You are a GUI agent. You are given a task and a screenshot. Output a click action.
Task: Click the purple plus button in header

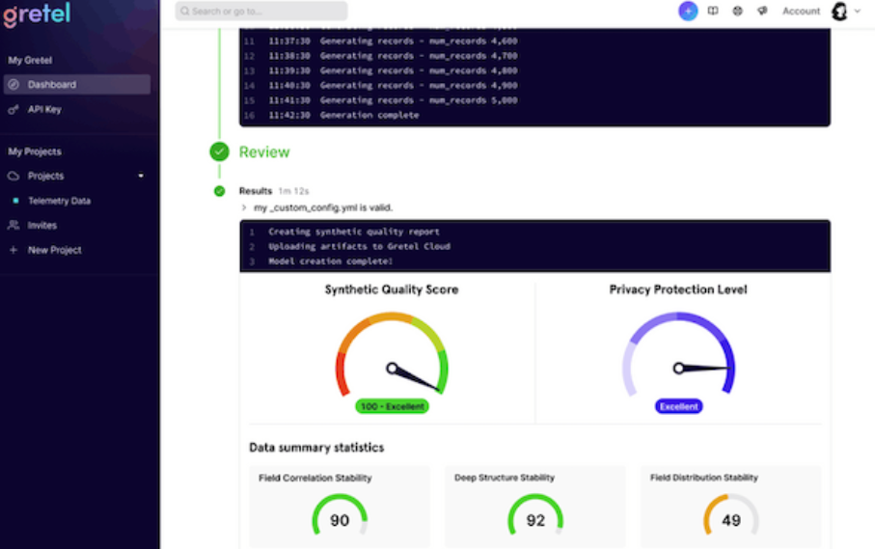pos(688,12)
